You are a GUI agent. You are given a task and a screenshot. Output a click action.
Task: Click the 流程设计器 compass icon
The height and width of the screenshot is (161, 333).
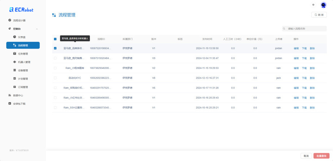(x=9, y=20)
